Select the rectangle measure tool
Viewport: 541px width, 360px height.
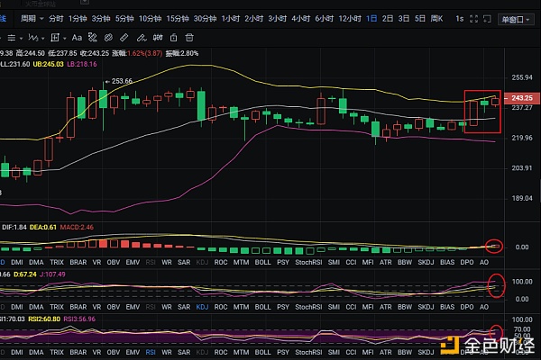tap(55, 38)
